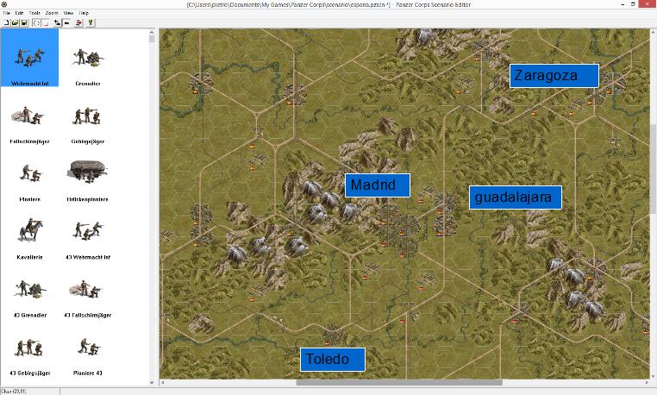Click the Open file folder toolbar icon

(x=15, y=22)
